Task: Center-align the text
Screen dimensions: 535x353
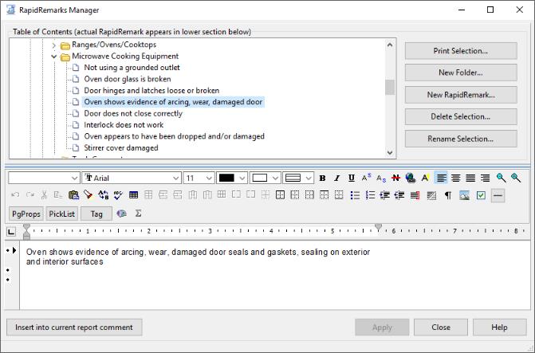Action: pos(455,178)
